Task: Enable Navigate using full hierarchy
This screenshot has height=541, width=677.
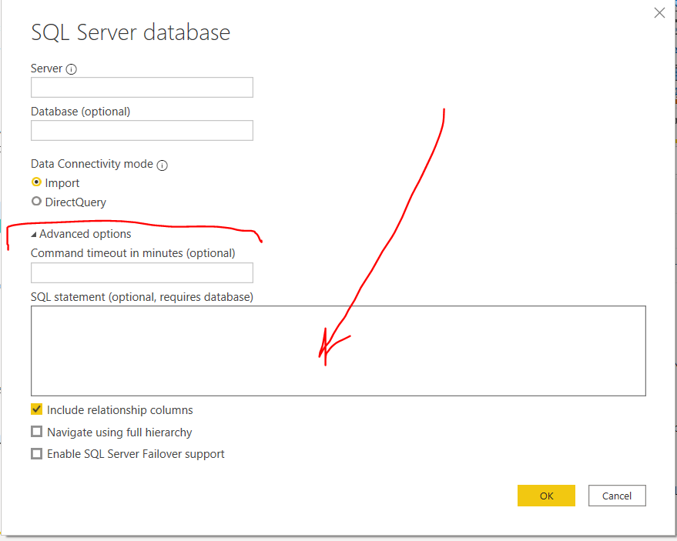Action: click(x=36, y=432)
